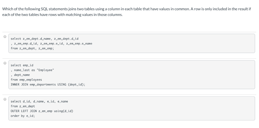The height and width of the screenshot is (128, 259).
Task: Click the 'INNER JOIN emp_departments' text
Action: [x=33, y=84]
